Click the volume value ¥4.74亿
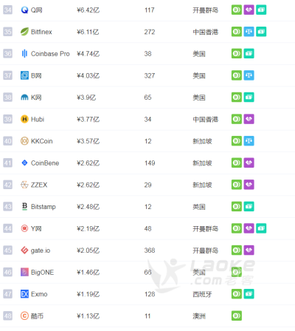The width and height of the screenshot is (295, 331). point(88,54)
